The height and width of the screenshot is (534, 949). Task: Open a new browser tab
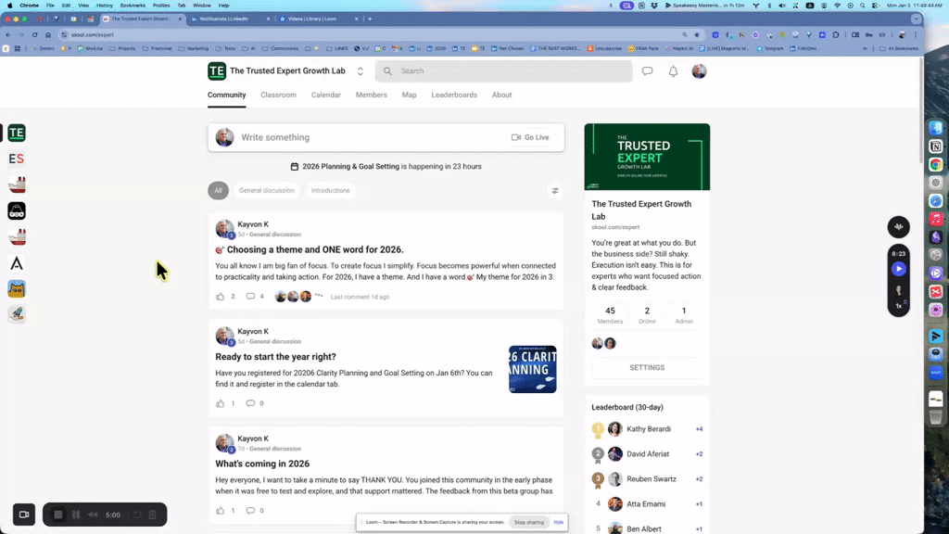tap(370, 19)
